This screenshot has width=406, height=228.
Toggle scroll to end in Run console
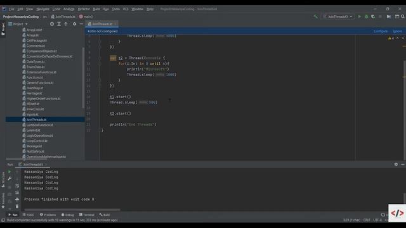pos(17,193)
